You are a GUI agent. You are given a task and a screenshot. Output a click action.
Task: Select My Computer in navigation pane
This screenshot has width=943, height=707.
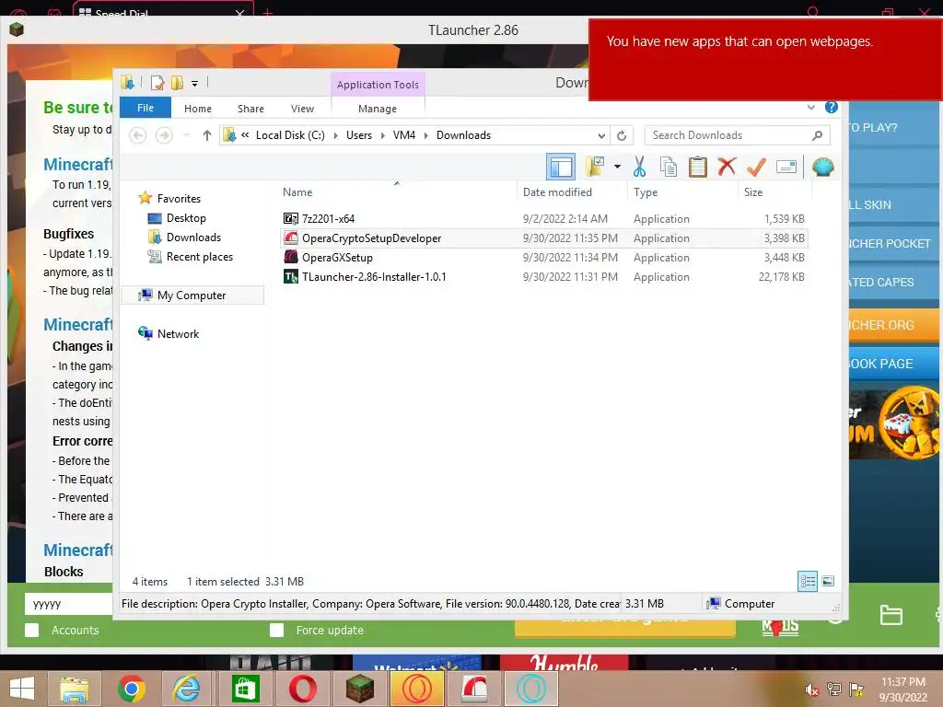pos(192,296)
